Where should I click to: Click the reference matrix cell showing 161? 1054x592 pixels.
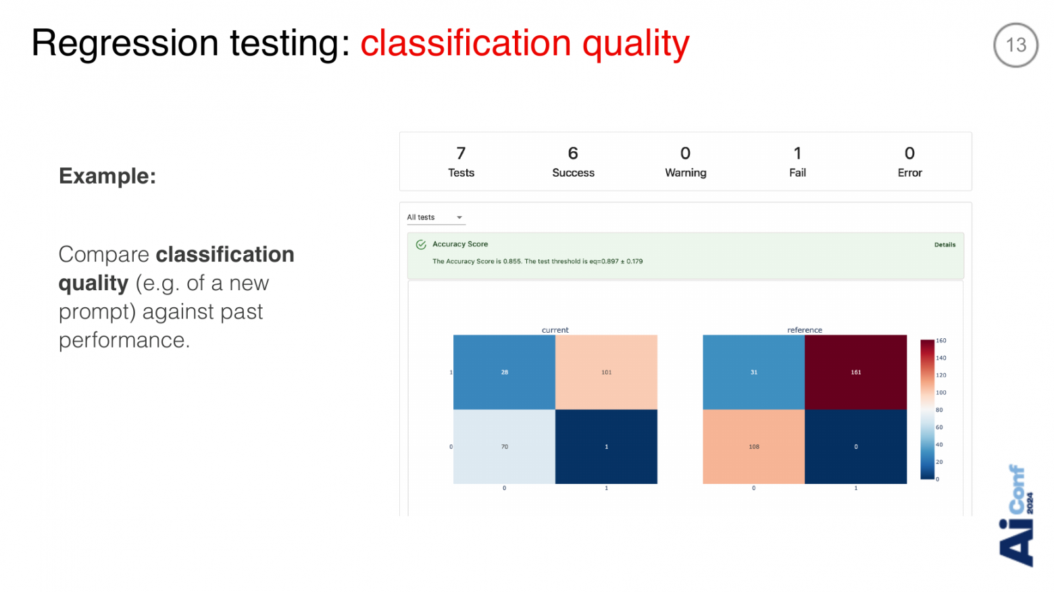[855, 372]
